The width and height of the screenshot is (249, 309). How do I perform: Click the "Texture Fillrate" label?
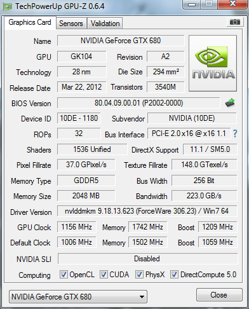[145, 165]
